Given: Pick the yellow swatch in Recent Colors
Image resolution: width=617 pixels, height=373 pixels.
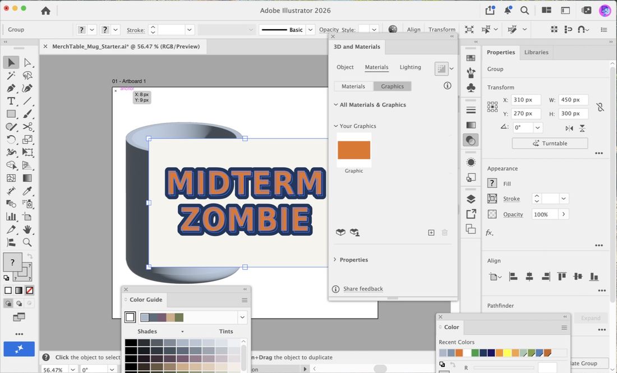Looking at the screenshot, I should pos(507,353).
